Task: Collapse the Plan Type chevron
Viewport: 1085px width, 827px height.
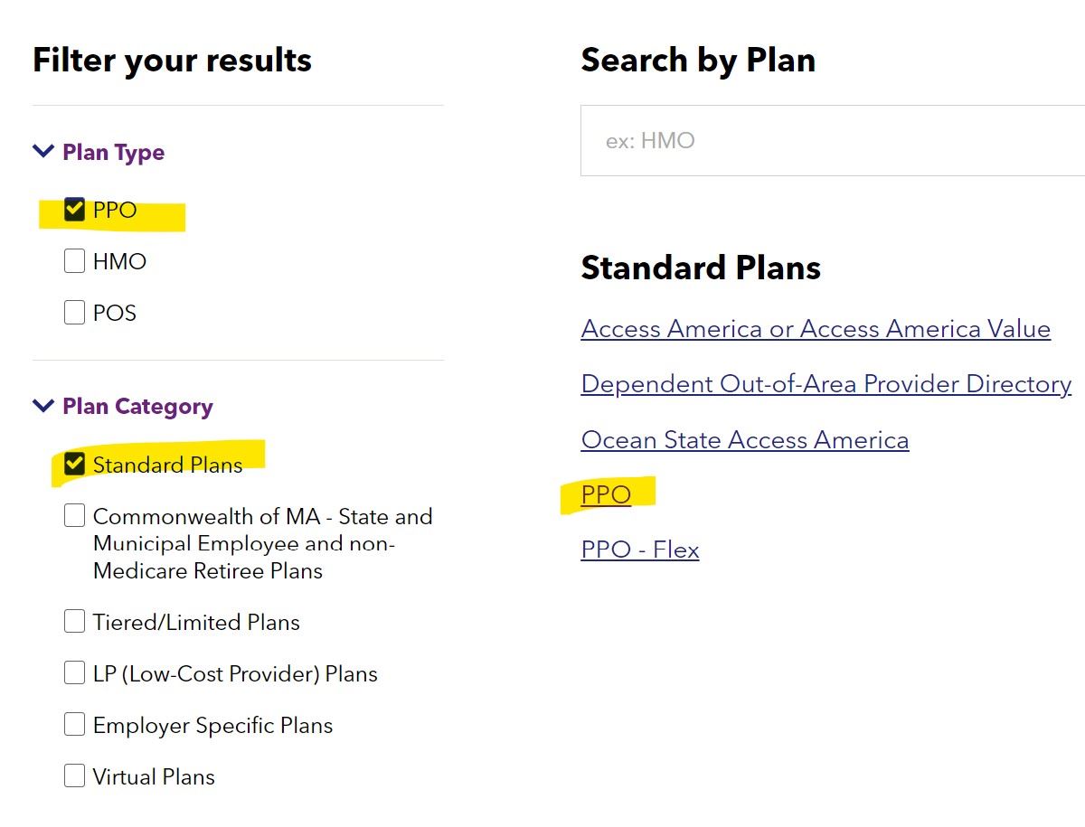Action: tap(42, 152)
